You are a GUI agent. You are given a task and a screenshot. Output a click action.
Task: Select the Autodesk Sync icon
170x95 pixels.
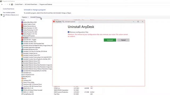click(x=22, y=73)
